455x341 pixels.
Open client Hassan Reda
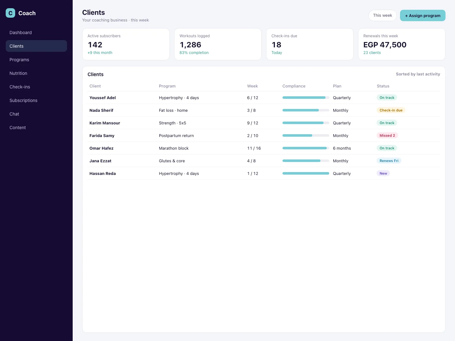click(102, 173)
